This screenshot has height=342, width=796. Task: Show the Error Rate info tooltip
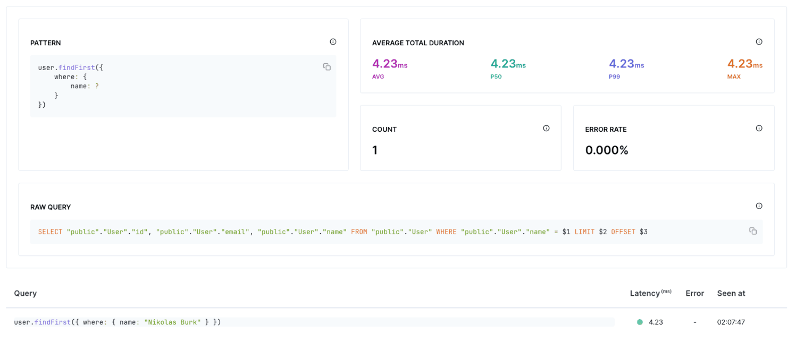tap(759, 128)
